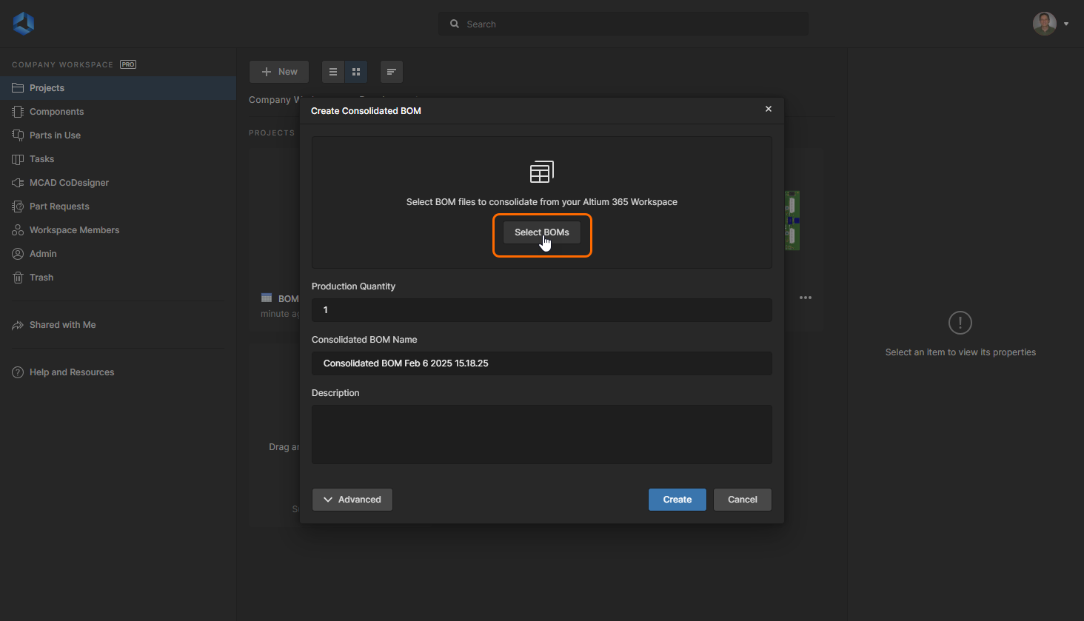Close the Create Consolidated BOM dialog
Screen dimensions: 1084x621
[769, 109]
